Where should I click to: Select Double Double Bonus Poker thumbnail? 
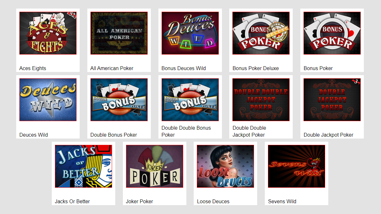tap(190, 100)
